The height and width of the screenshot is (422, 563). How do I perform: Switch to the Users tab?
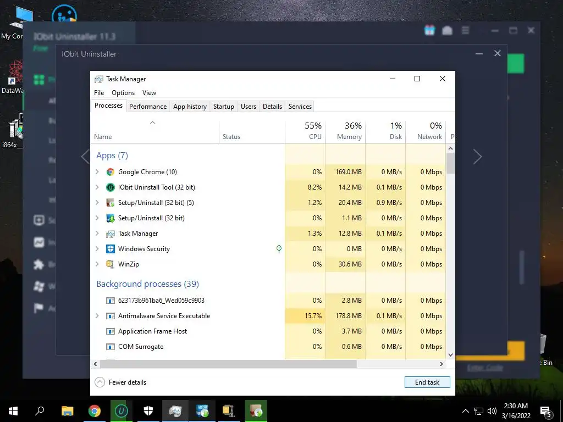pyautogui.click(x=249, y=107)
